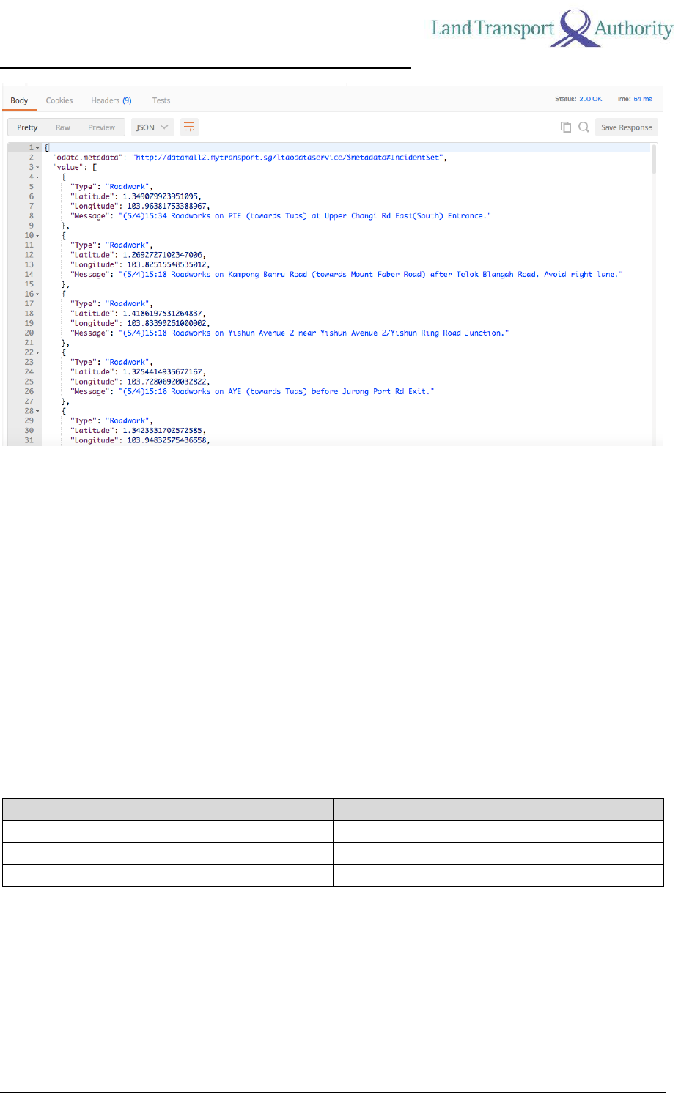Click Longitude value 103.94832575436558
Screen dimensions: 681x1093
167,441
